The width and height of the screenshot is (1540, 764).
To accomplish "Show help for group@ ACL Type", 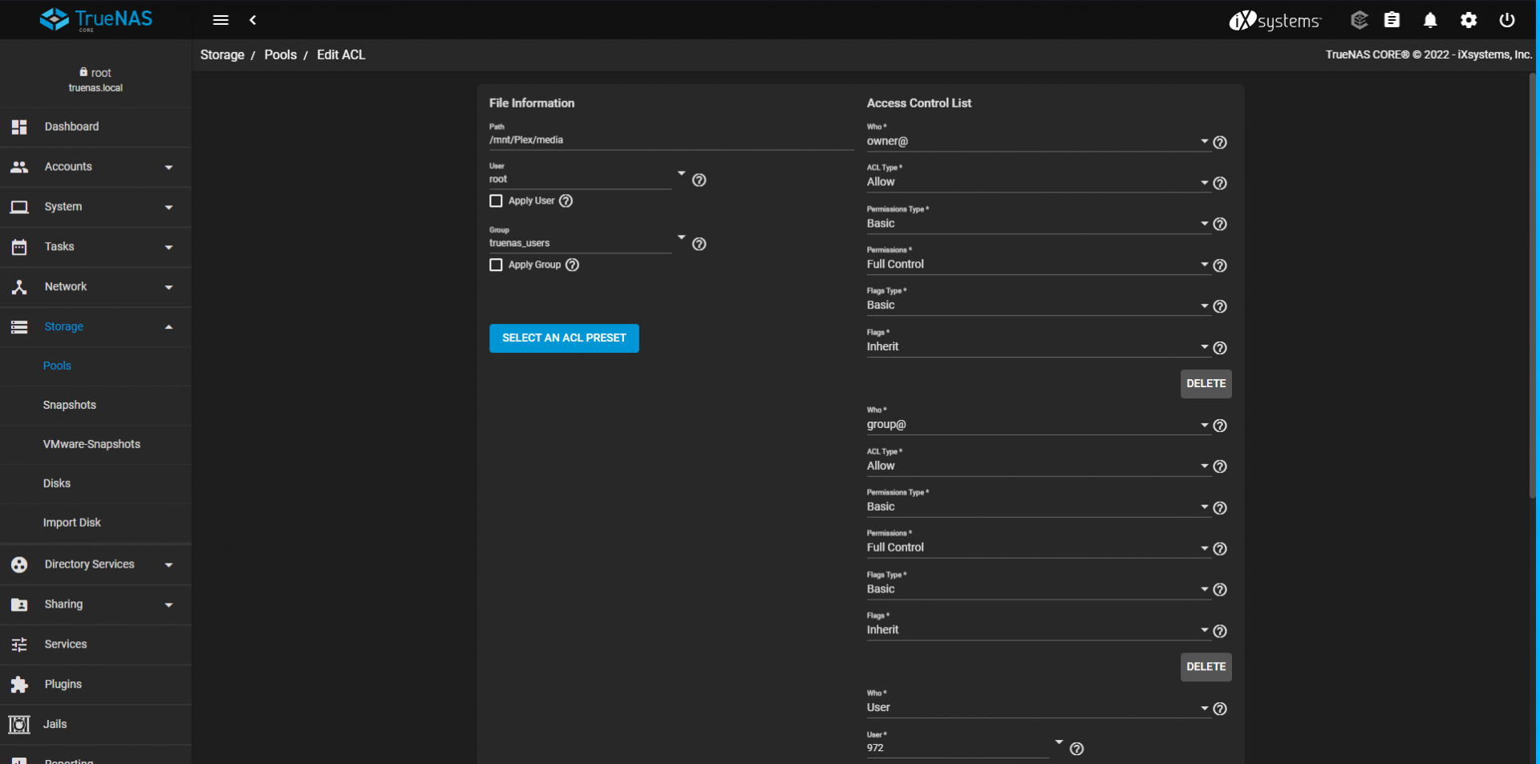I will point(1220,467).
